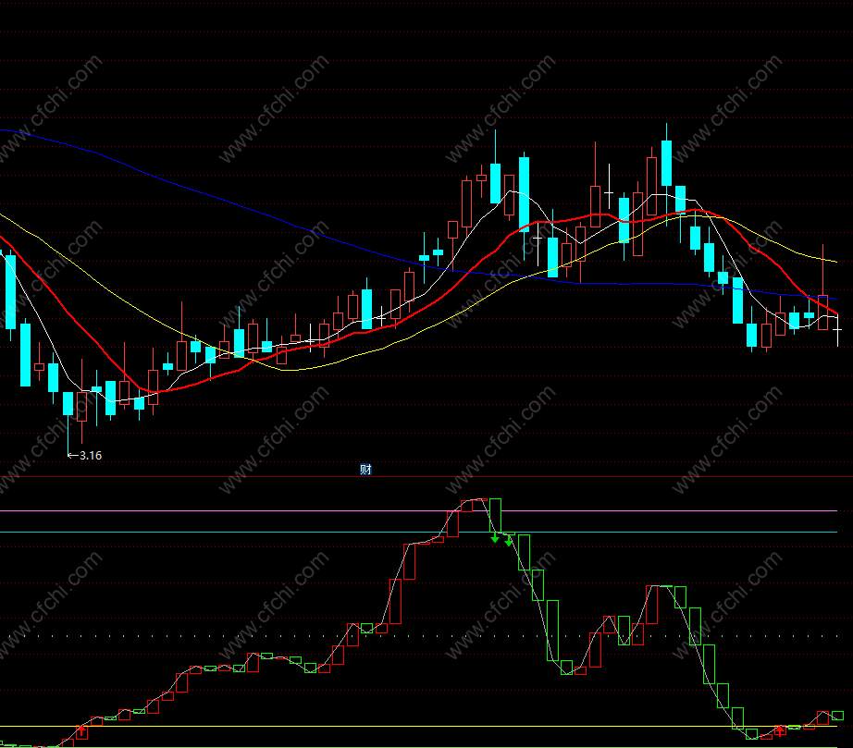Viewport: 853px width, 748px height.
Task: Select the second green down-arrow sell signal
Action: tap(509, 542)
